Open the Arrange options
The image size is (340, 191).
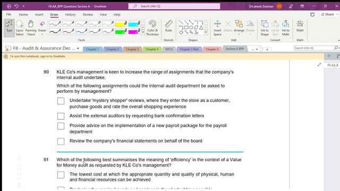pos(239,28)
